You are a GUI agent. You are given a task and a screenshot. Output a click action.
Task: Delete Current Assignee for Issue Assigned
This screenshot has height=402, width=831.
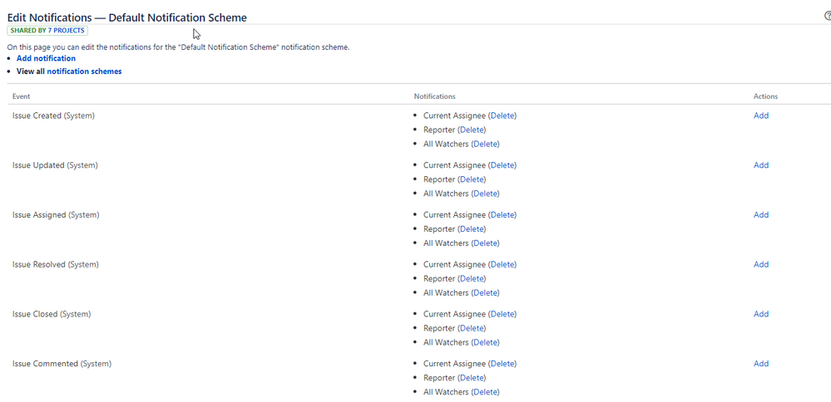coord(502,215)
